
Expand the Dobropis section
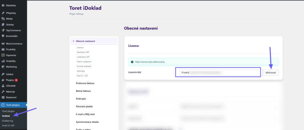coord(81,99)
